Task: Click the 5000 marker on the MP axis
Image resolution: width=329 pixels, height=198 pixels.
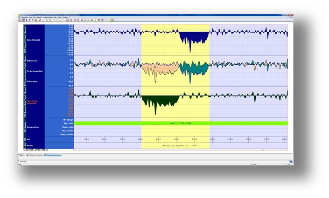Action: pos(212,139)
